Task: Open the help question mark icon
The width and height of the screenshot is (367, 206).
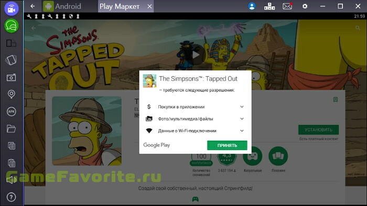Action: (x=11, y=197)
